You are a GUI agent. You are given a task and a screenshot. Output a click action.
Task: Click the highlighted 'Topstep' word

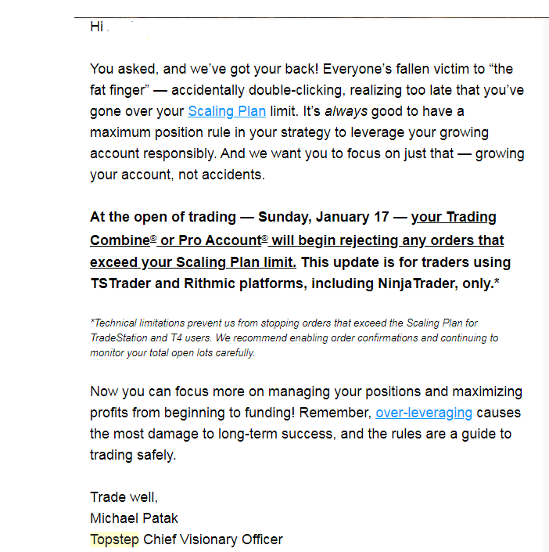tap(115, 539)
